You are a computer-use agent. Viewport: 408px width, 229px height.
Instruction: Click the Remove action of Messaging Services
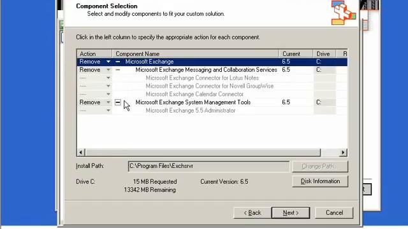pyautogui.click(x=90, y=70)
